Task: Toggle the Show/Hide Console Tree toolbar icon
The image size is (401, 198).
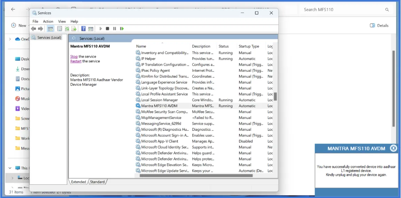Action: coord(50,29)
